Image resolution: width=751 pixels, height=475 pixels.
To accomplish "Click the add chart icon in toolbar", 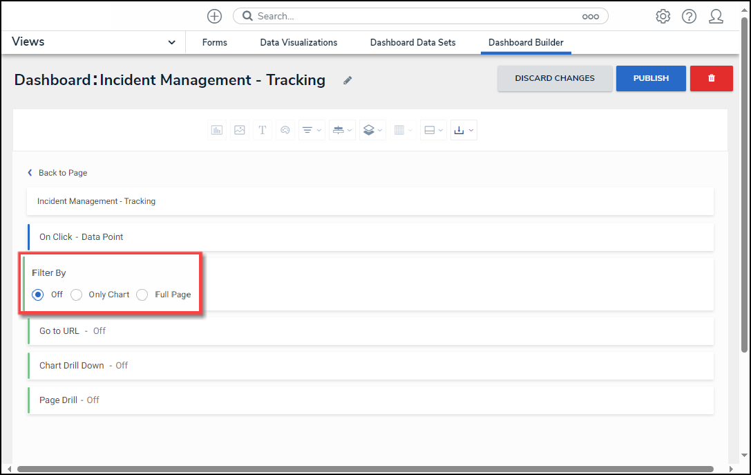I will coord(217,130).
